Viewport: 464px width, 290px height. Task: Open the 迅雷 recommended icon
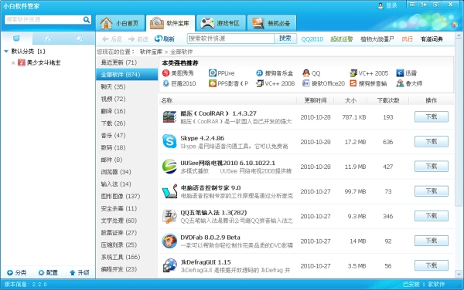(400, 72)
